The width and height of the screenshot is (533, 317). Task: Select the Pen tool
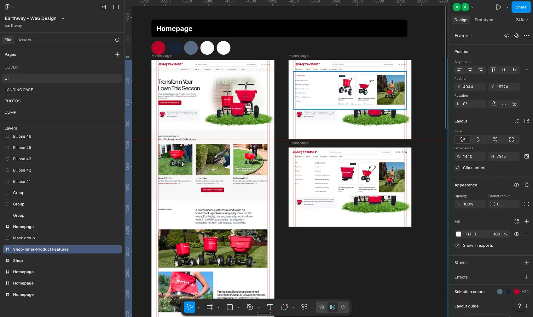tap(249, 307)
